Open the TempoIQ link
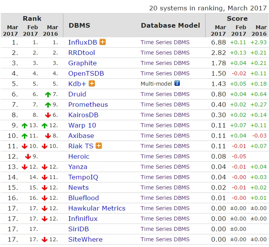Screen dimensions: 269x247 83,177
